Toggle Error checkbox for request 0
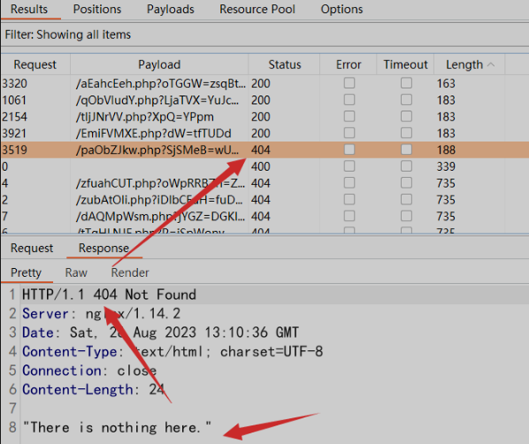This screenshot has height=444, width=529. point(349,166)
